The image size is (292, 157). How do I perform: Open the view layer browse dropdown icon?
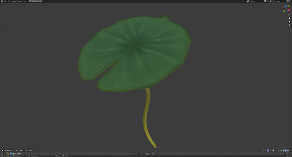pos(271,1)
